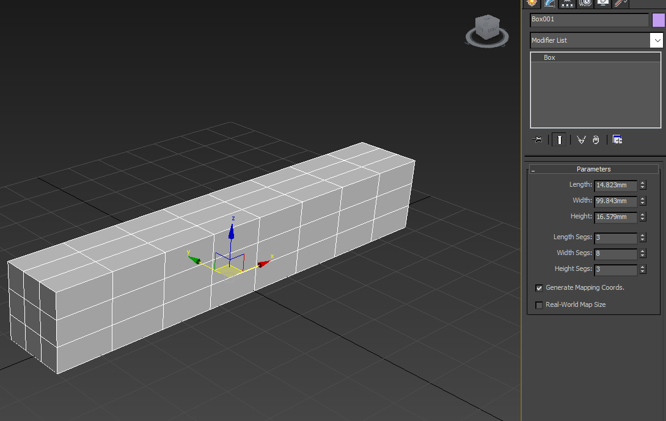Screen dimensions: 666x421
Task: Click the Length value field
Action: (x=615, y=185)
